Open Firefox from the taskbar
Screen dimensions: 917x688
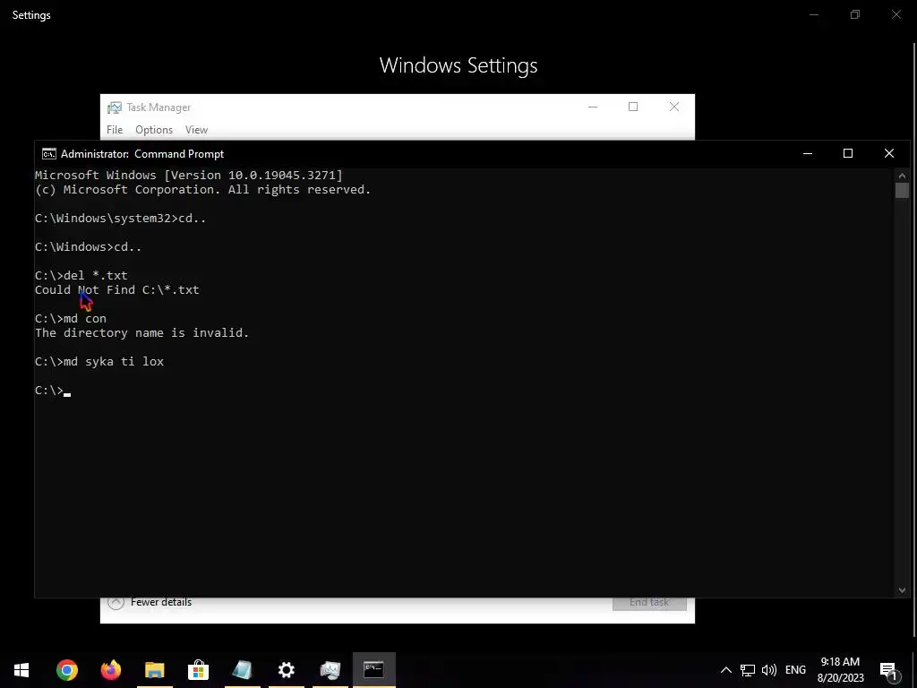pyautogui.click(x=110, y=669)
